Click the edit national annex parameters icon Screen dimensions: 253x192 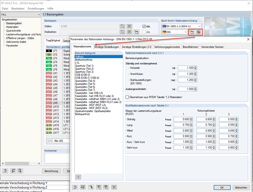[199, 32]
